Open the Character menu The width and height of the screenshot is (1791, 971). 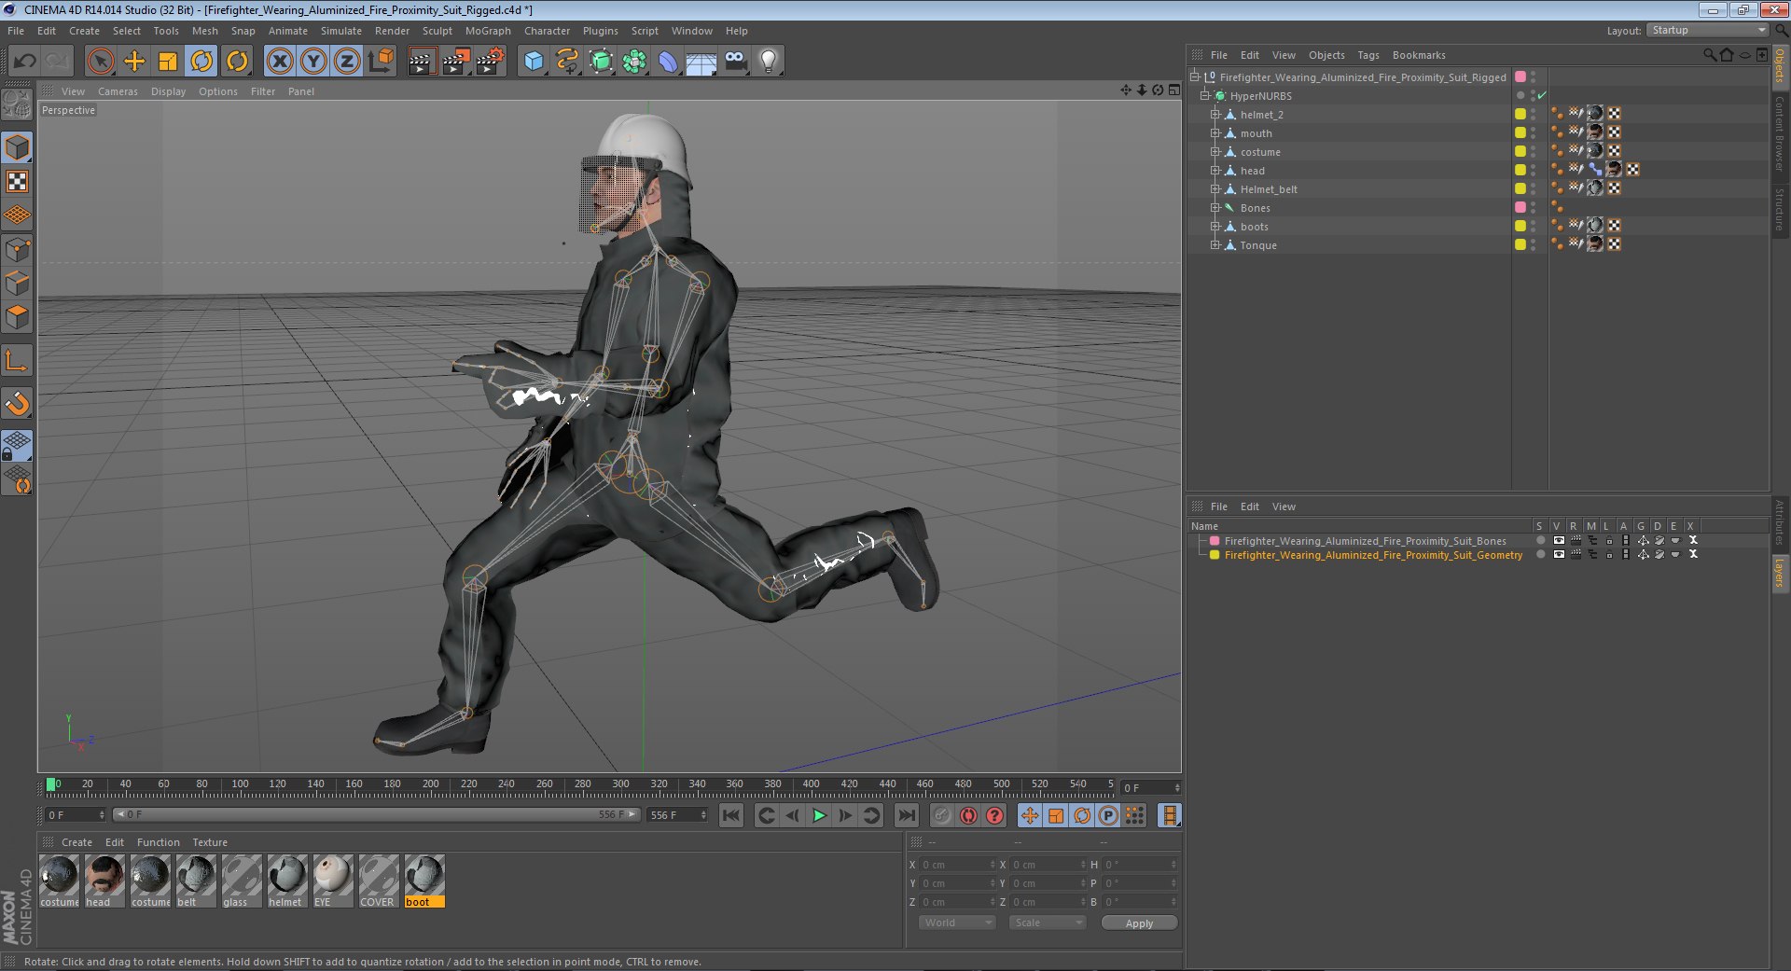[x=547, y=31]
